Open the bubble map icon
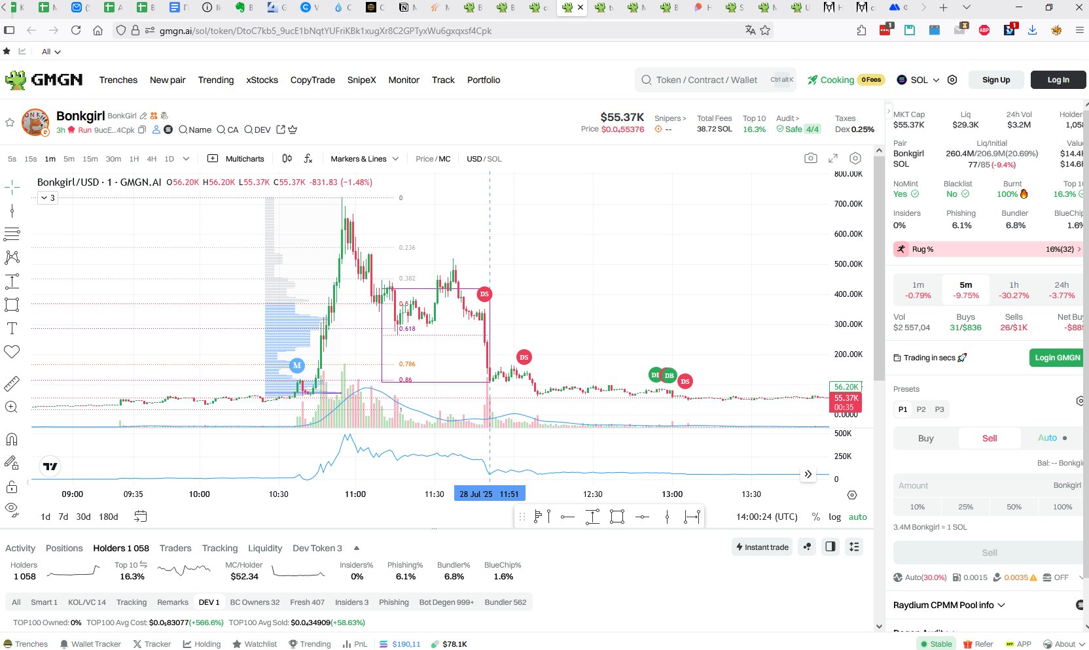 [x=808, y=547]
